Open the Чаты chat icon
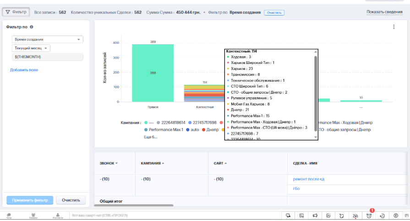The height and width of the screenshot is (221, 410). click(9, 216)
